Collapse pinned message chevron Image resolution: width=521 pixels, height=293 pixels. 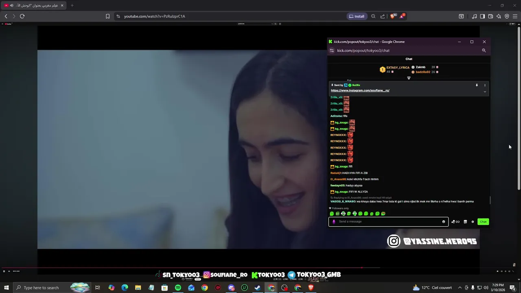tap(485, 92)
